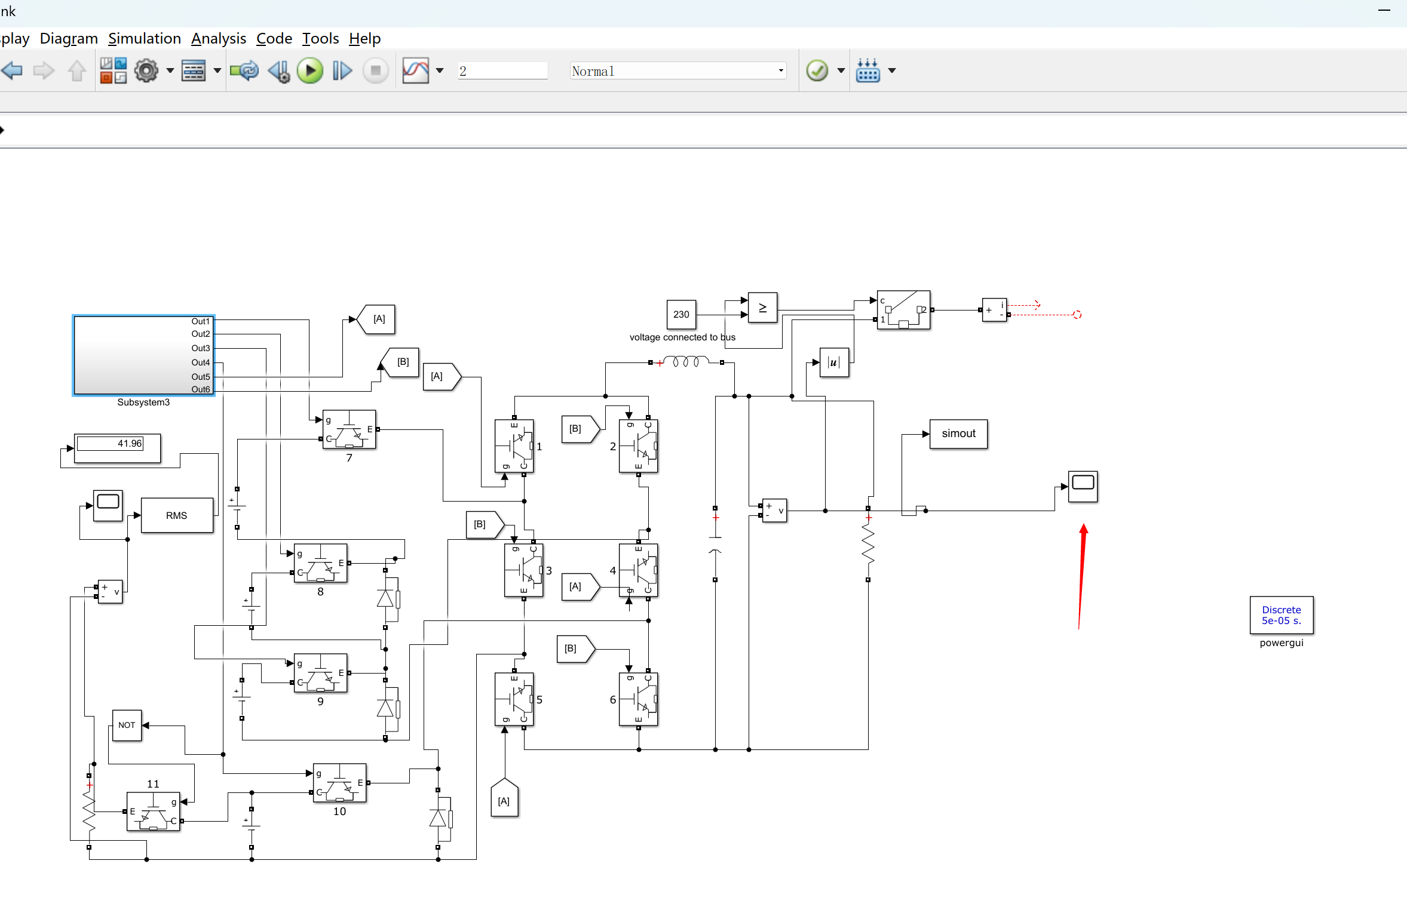Click the Model Explorer icon

(193, 70)
